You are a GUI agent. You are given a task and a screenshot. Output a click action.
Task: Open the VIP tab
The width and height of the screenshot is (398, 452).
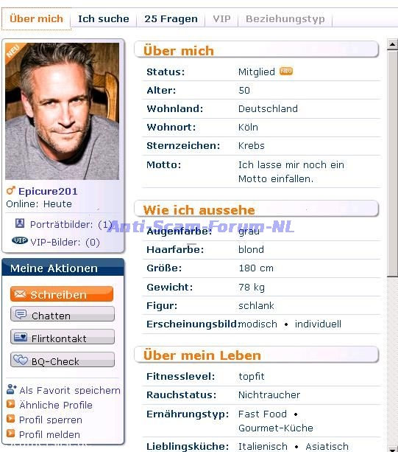[x=221, y=18]
